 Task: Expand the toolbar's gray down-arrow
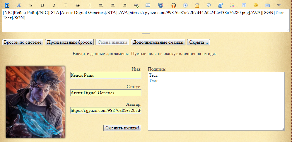[279, 5]
